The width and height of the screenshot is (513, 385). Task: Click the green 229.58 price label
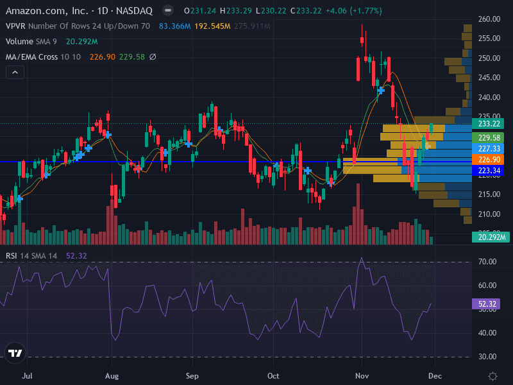(x=489, y=137)
